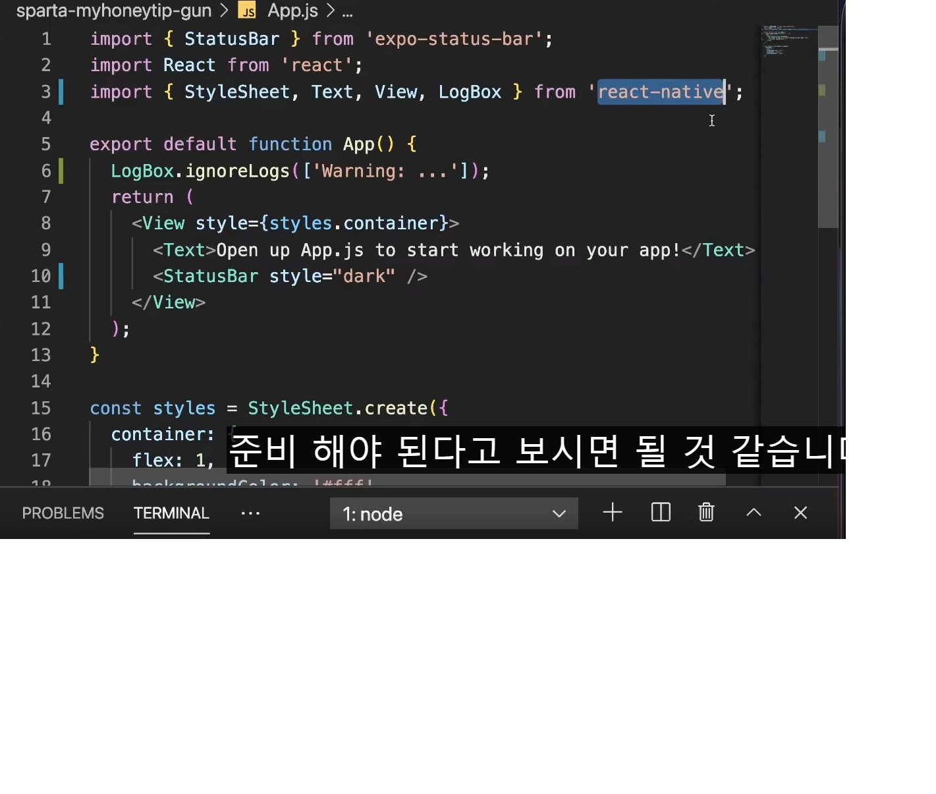Click the highlighted 'react-native' text

[661, 92]
